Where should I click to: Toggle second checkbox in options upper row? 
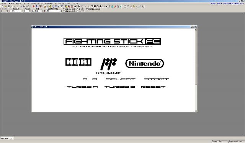(77, 9)
